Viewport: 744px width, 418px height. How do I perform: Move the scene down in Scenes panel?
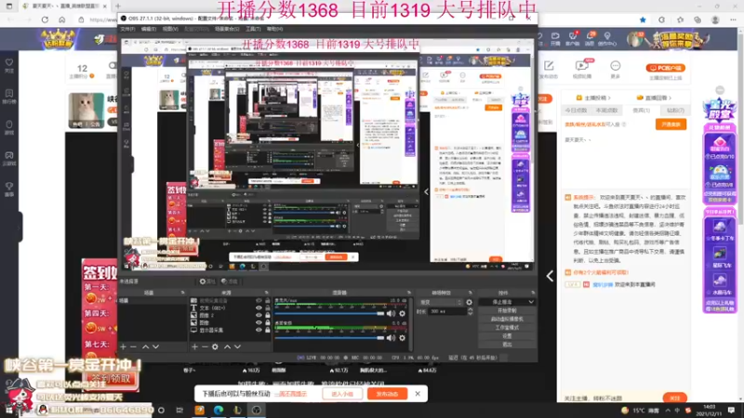coord(155,346)
